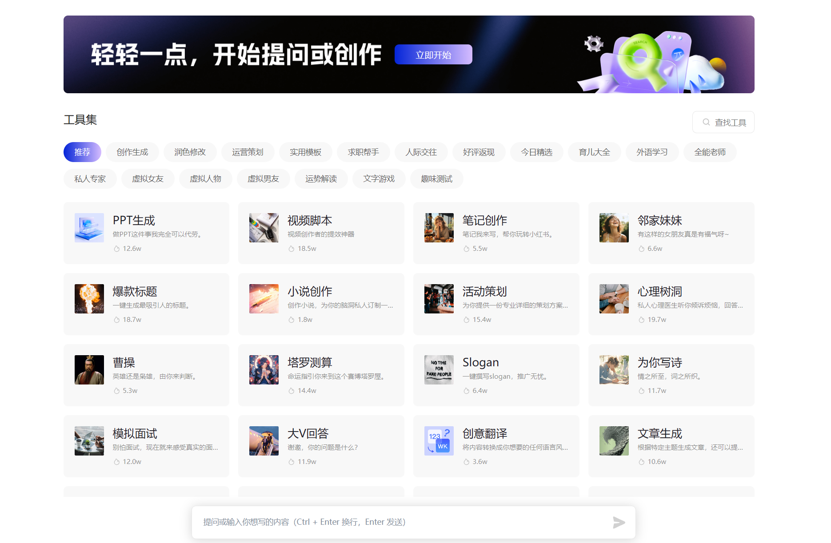Click the flame icon beside 10.6w
This screenshot has width=831, height=543.
pyautogui.click(x=642, y=462)
